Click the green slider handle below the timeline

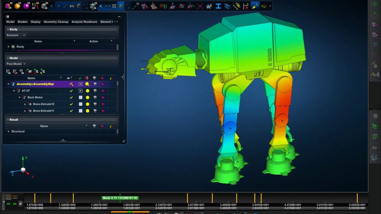click(130, 212)
